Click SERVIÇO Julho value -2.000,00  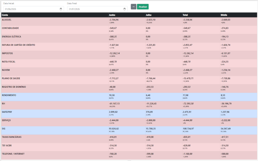tap(151, 120)
